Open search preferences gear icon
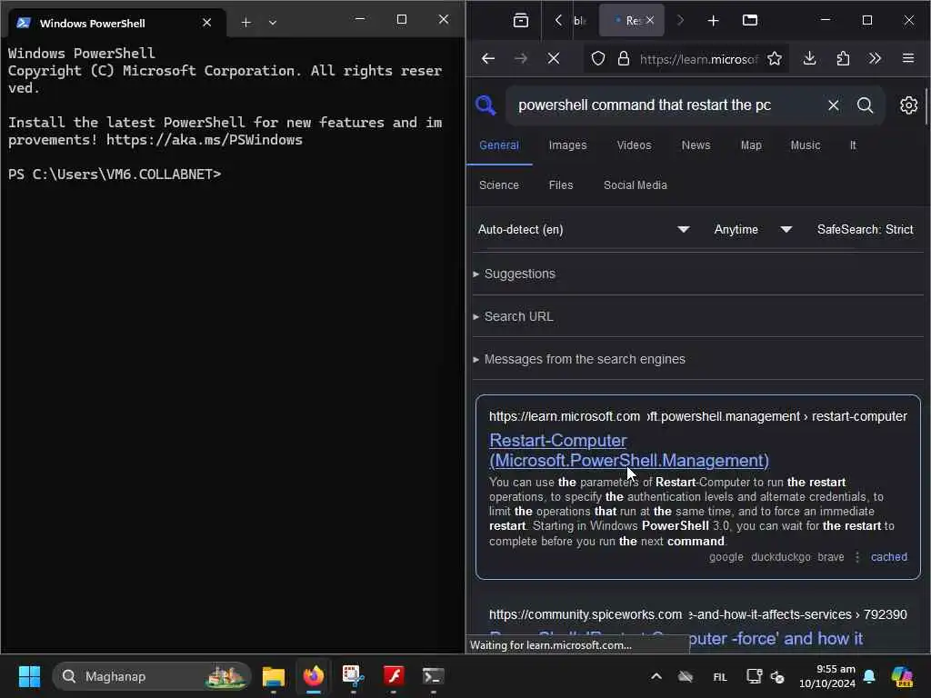Viewport: 931px width, 698px height. (908, 105)
